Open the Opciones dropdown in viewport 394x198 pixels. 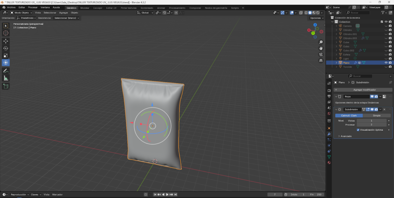[x=316, y=18]
